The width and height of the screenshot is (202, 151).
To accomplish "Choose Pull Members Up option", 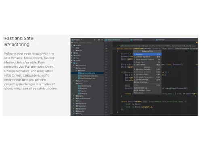I will tap(147, 88).
